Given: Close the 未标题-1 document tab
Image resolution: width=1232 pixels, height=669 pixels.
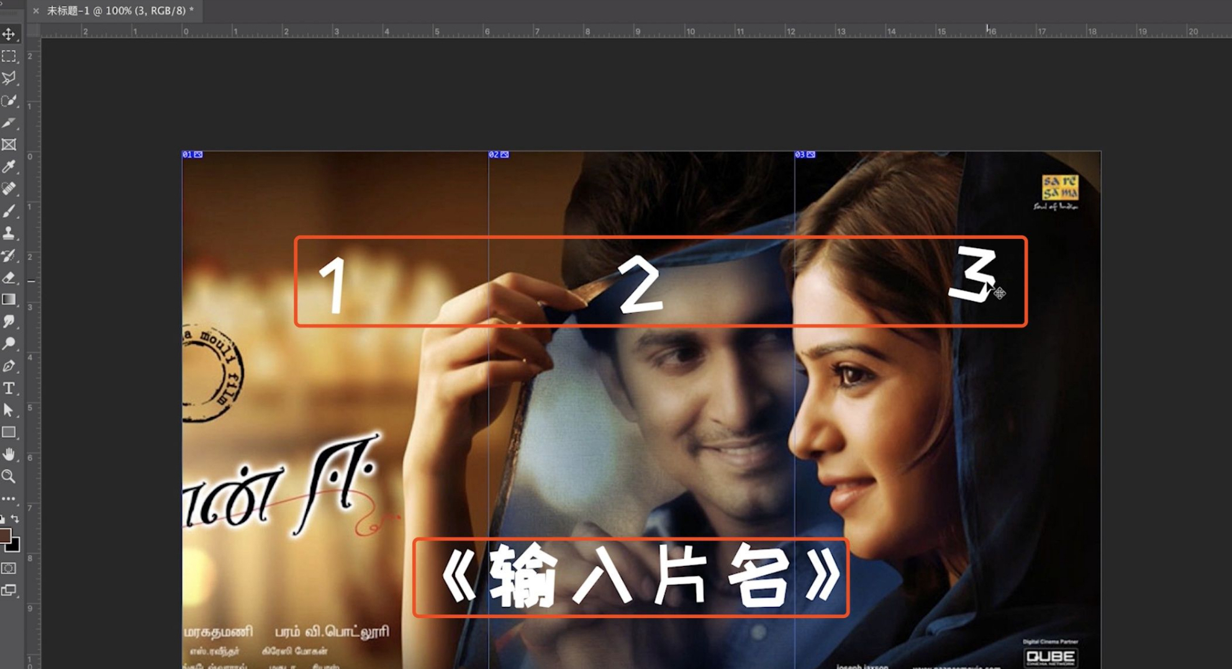Looking at the screenshot, I should 35,11.
